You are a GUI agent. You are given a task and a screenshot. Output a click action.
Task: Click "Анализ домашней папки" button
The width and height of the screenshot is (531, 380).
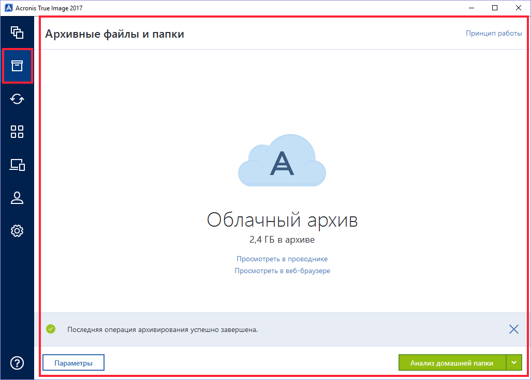[451, 363]
